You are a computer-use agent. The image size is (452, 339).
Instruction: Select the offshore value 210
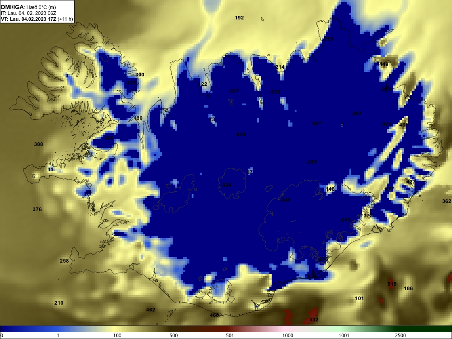[59, 303]
